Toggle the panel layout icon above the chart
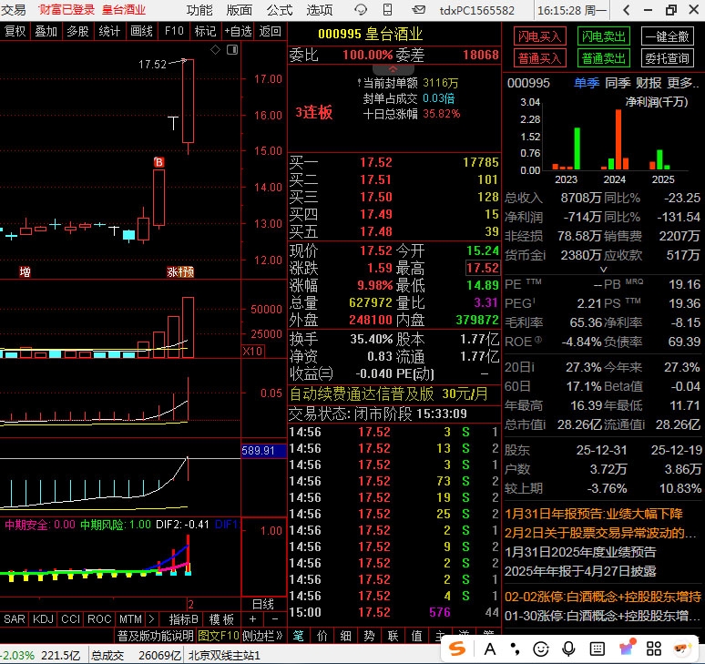This screenshot has width=705, height=664. tap(232, 50)
